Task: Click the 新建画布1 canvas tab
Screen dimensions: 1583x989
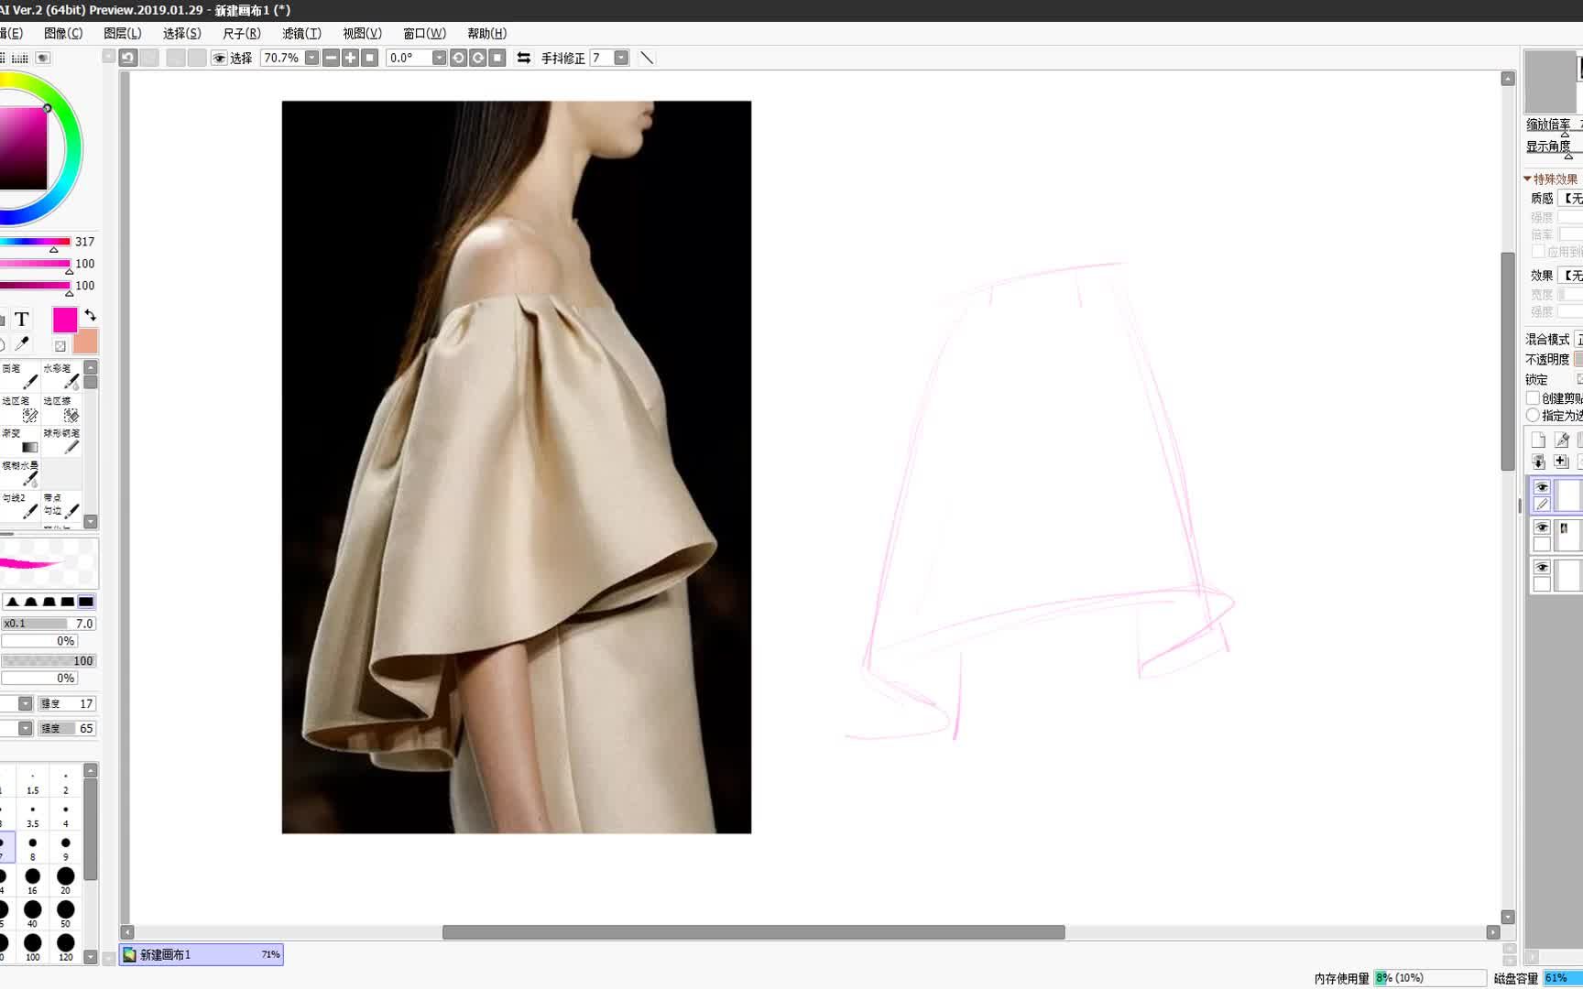Action: (x=201, y=954)
